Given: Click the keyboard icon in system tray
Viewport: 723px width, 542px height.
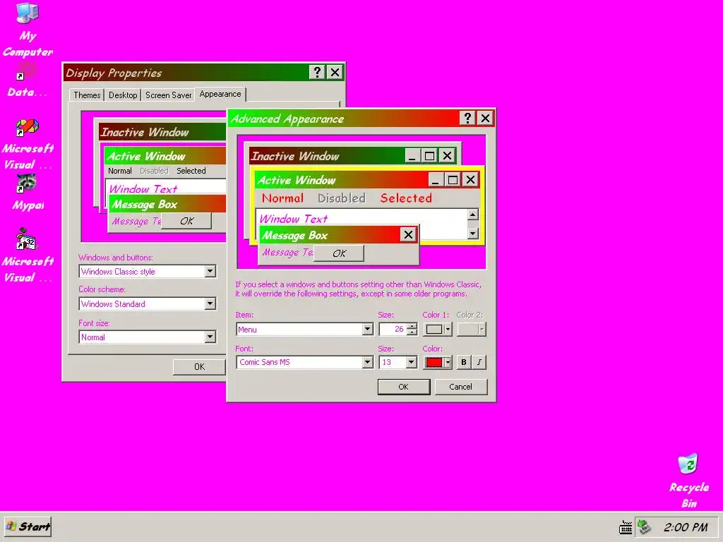Looking at the screenshot, I should point(626,526).
